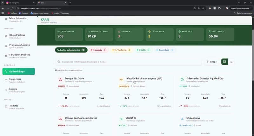
Task: Click Nuevo Chrome disponible button
Action: (x=241, y=8)
